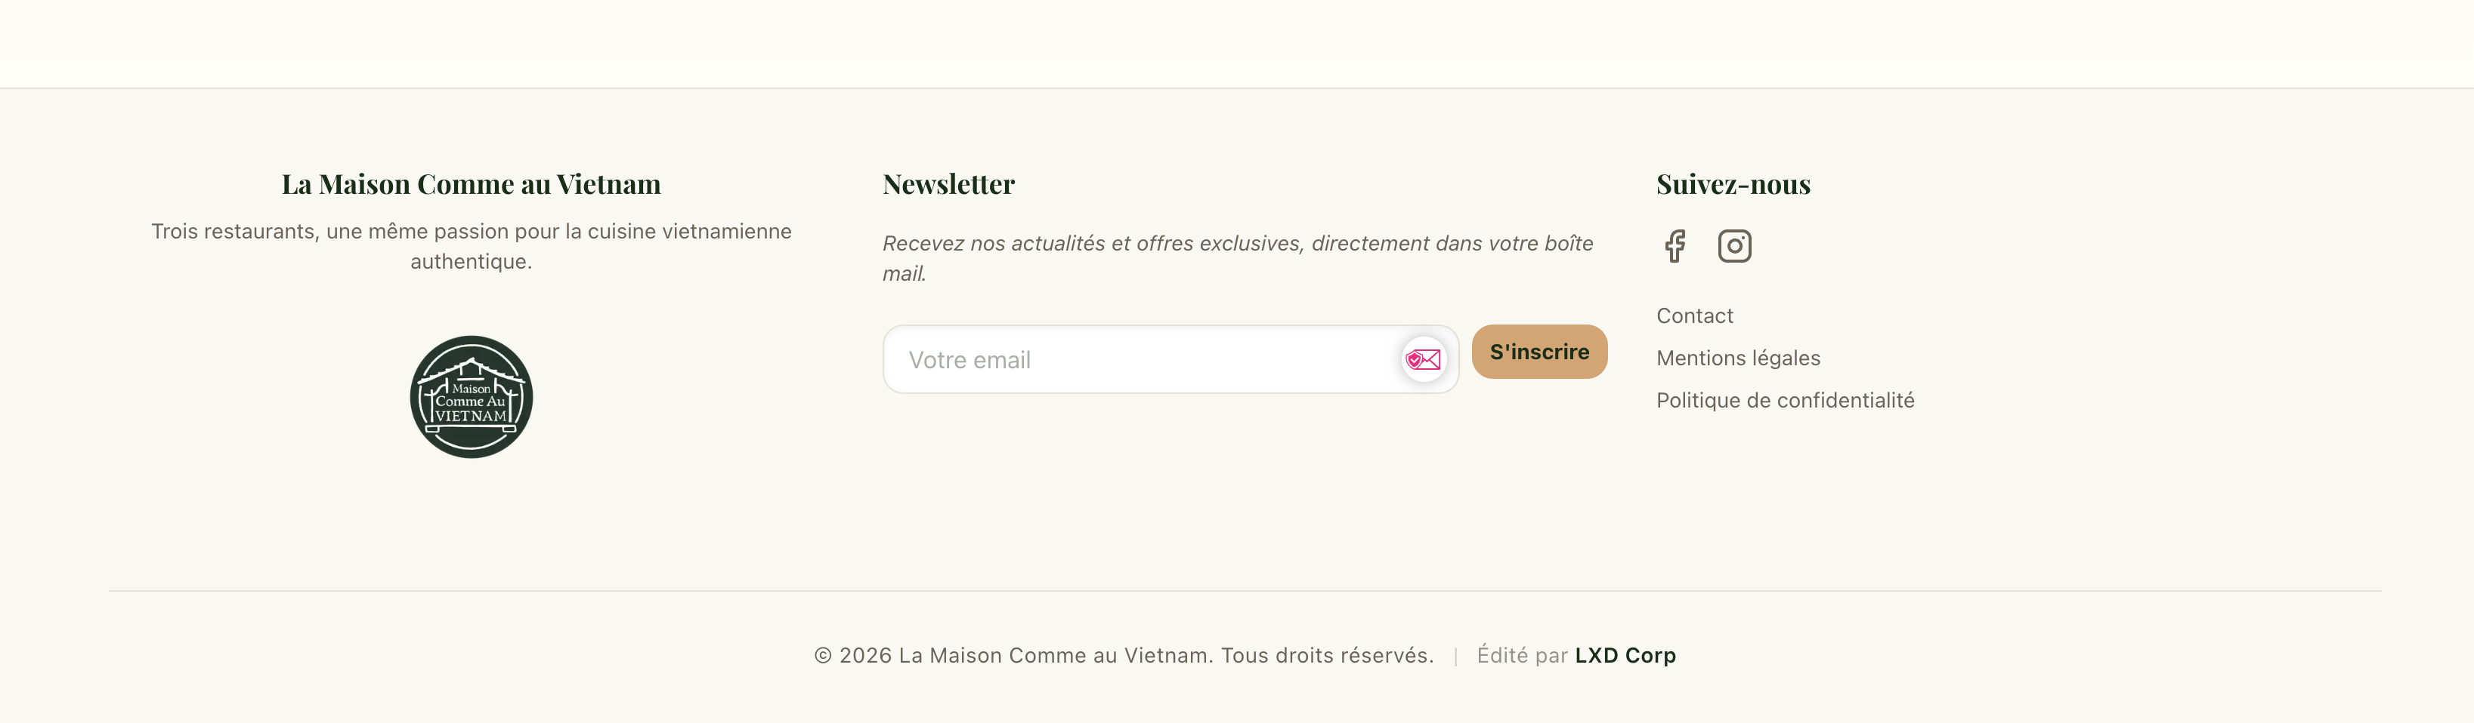
Task: Follow the LXD Corp link
Action: click(x=1625, y=655)
